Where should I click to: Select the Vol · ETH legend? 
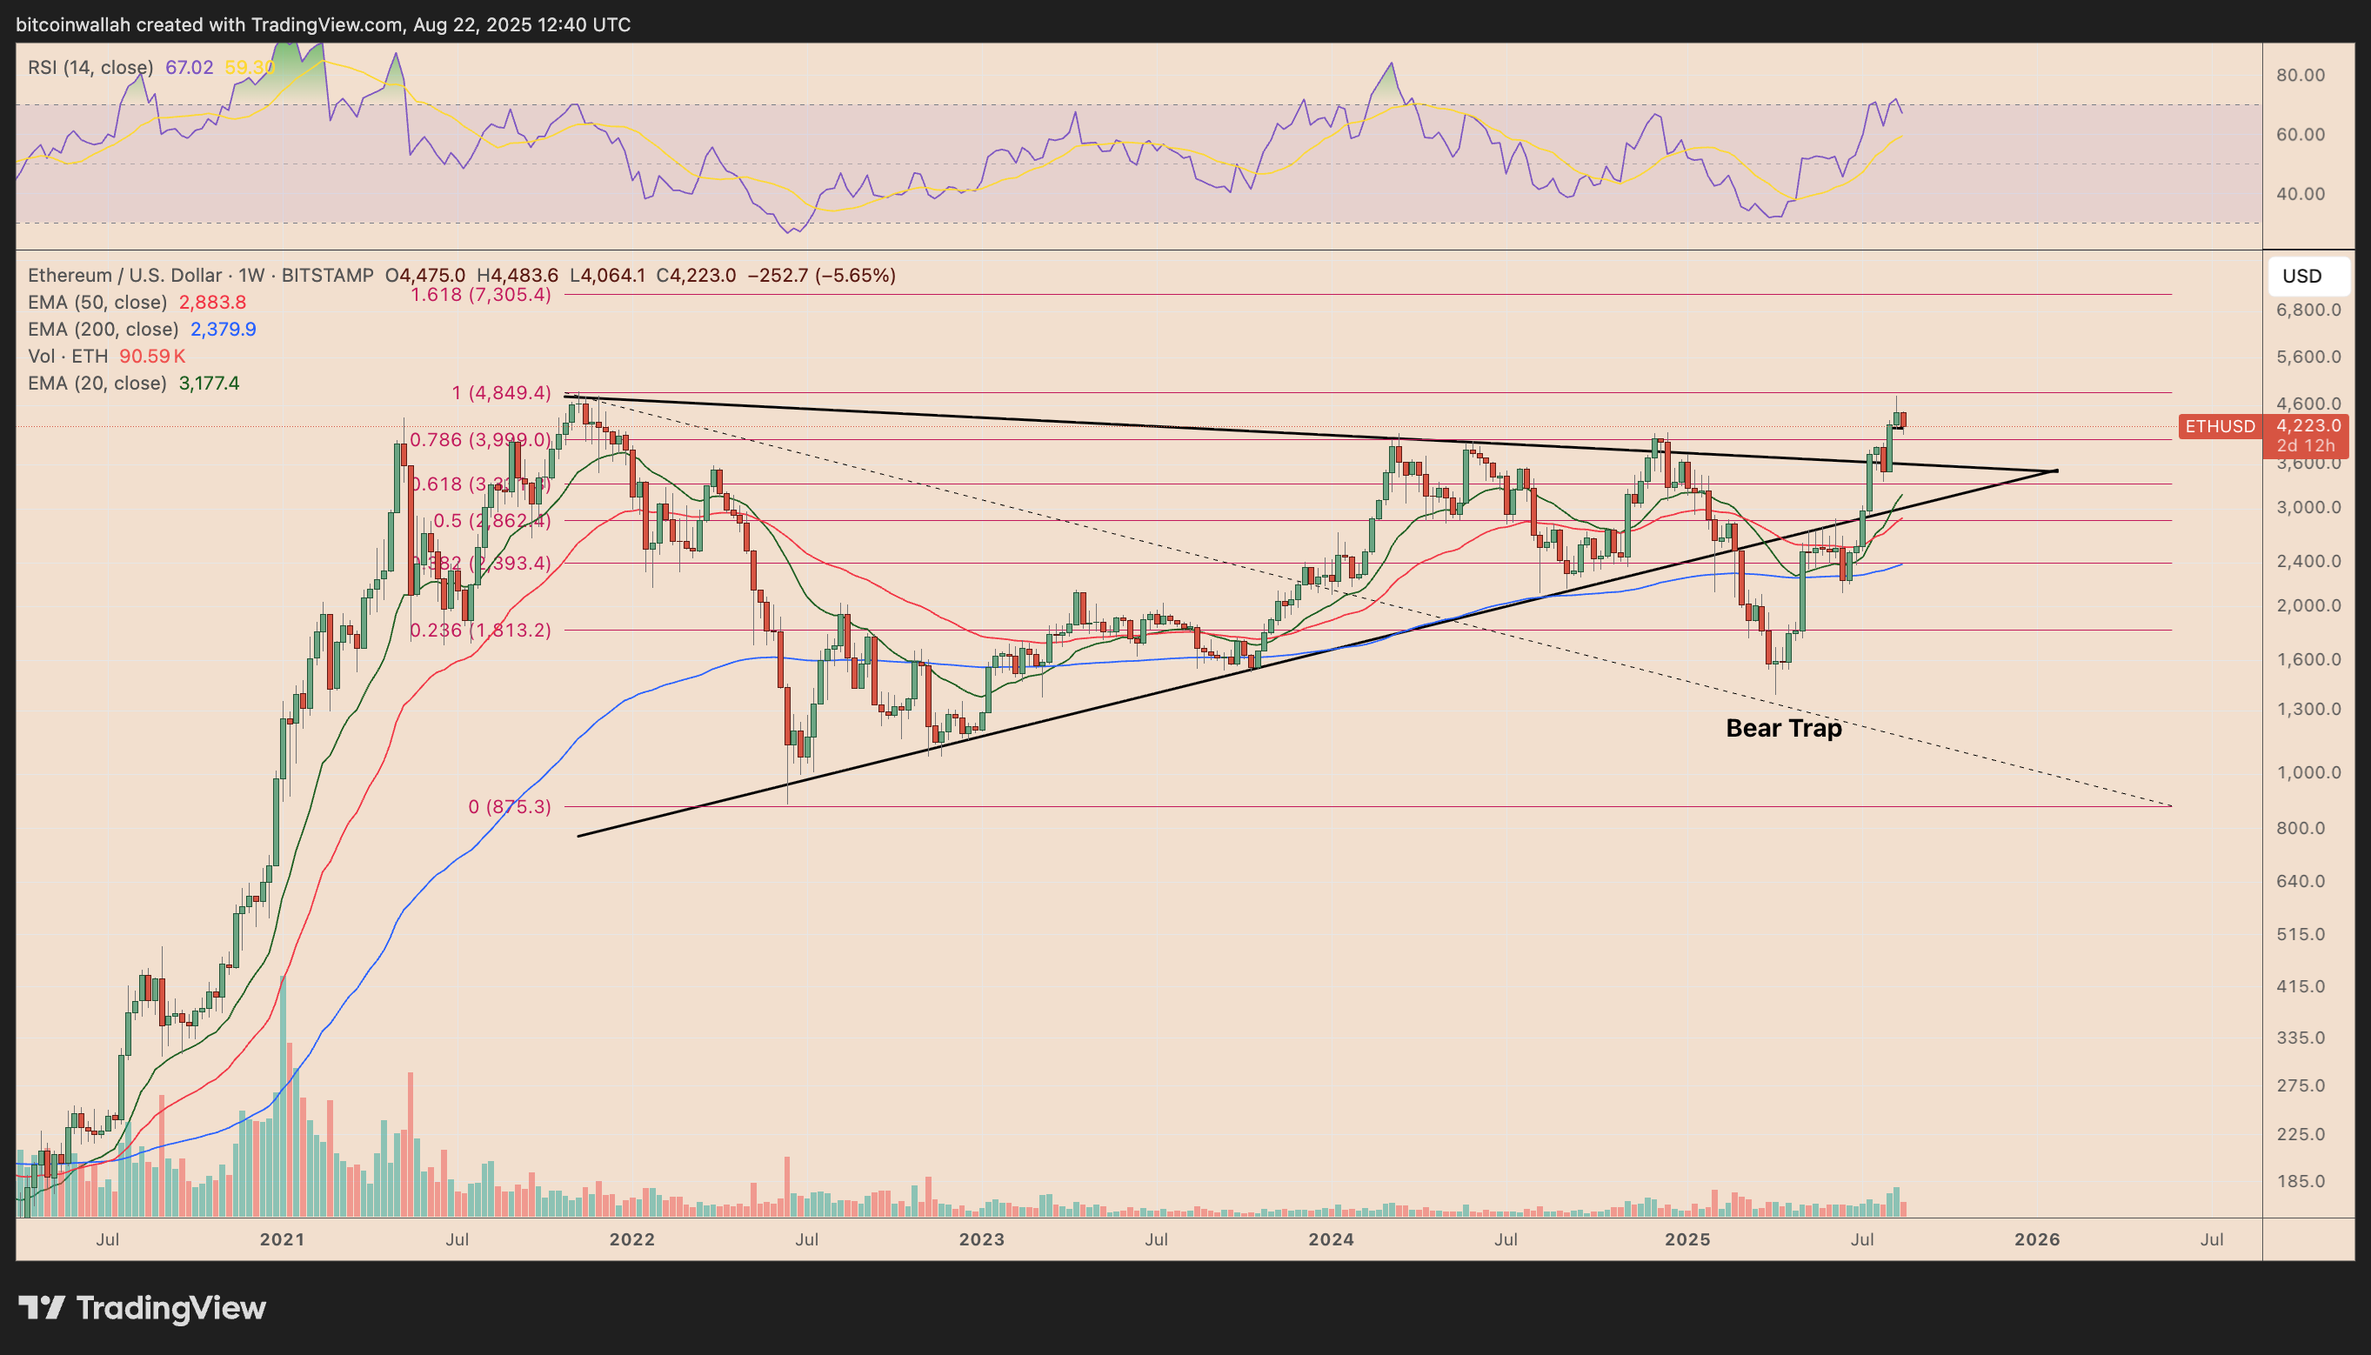click(67, 357)
